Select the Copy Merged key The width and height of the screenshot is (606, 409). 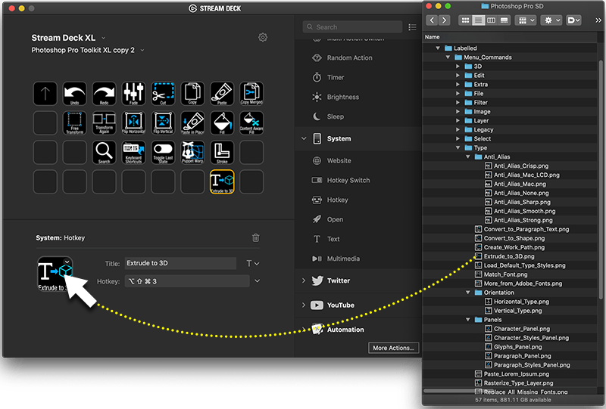click(x=251, y=94)
